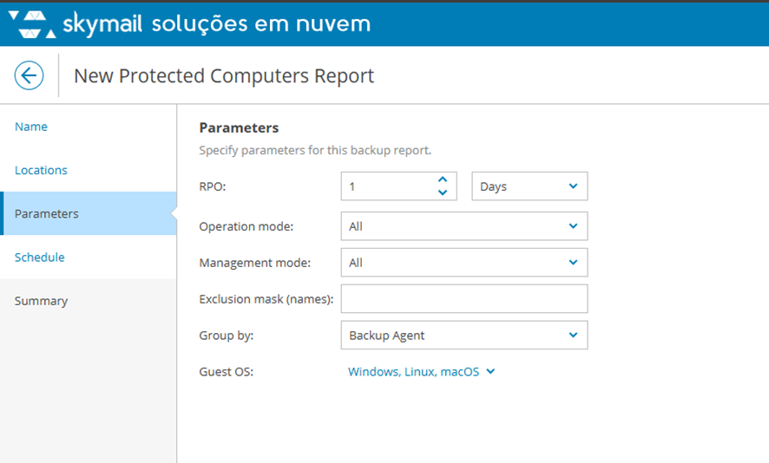Expand the Operation mode dropdown
Viewport: 769px width, 463px height.
[464, 226]
